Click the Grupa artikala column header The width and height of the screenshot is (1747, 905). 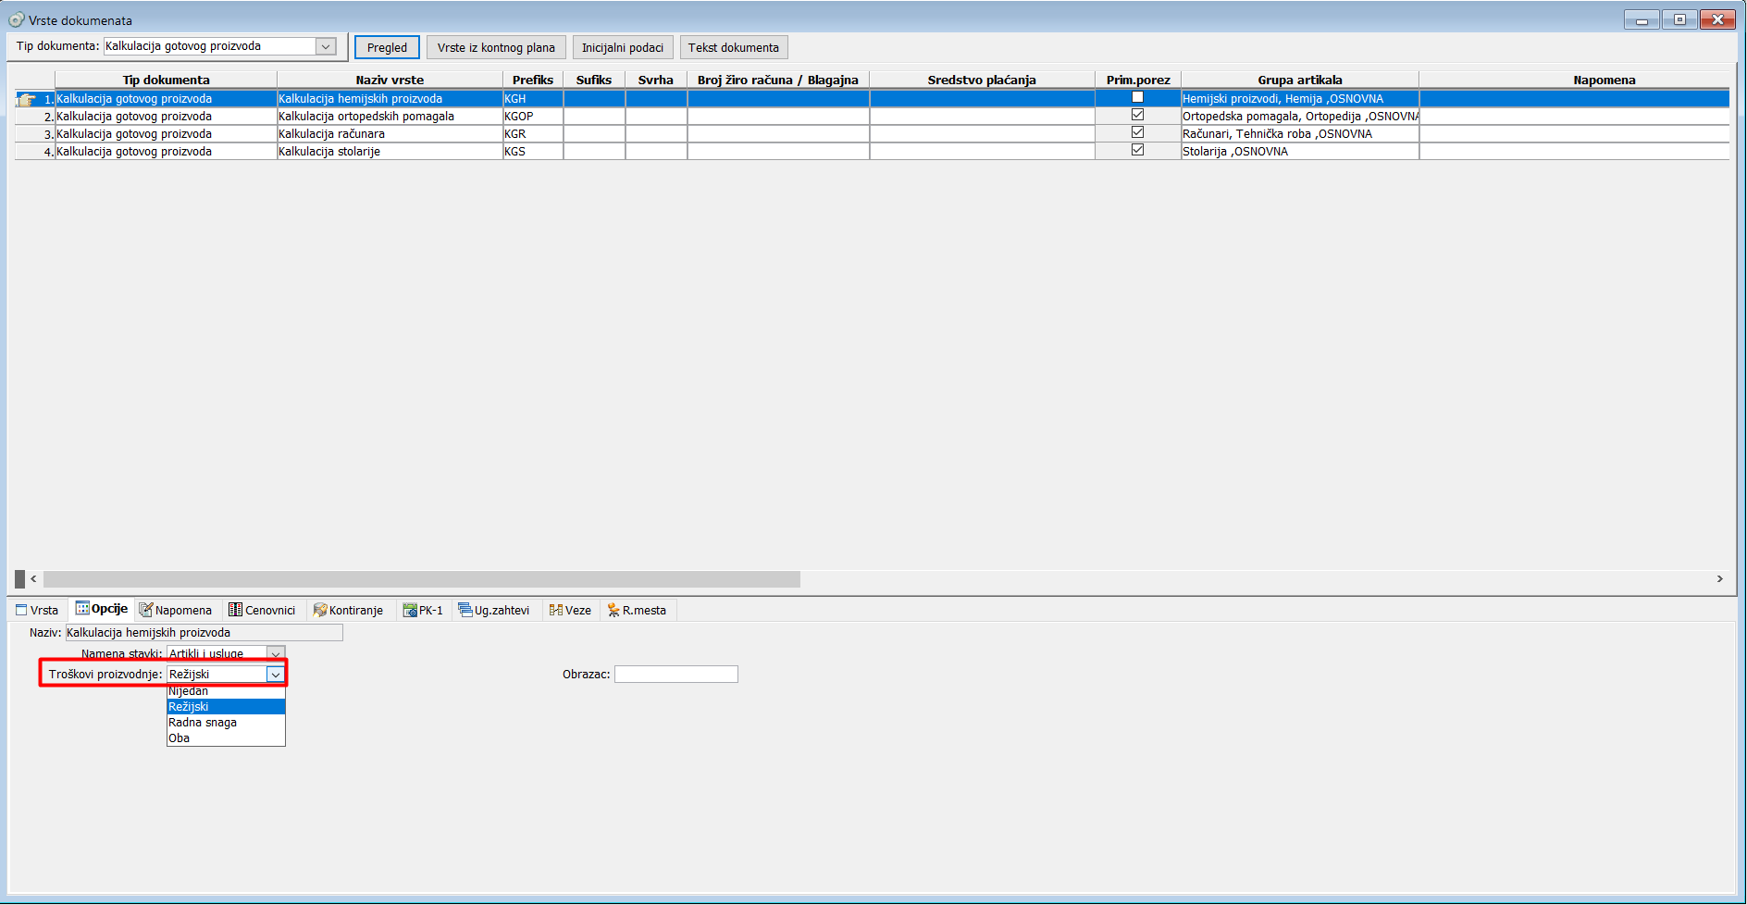1300,80
